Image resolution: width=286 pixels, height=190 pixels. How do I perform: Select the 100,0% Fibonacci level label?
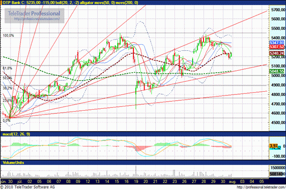tap(9, 36)
